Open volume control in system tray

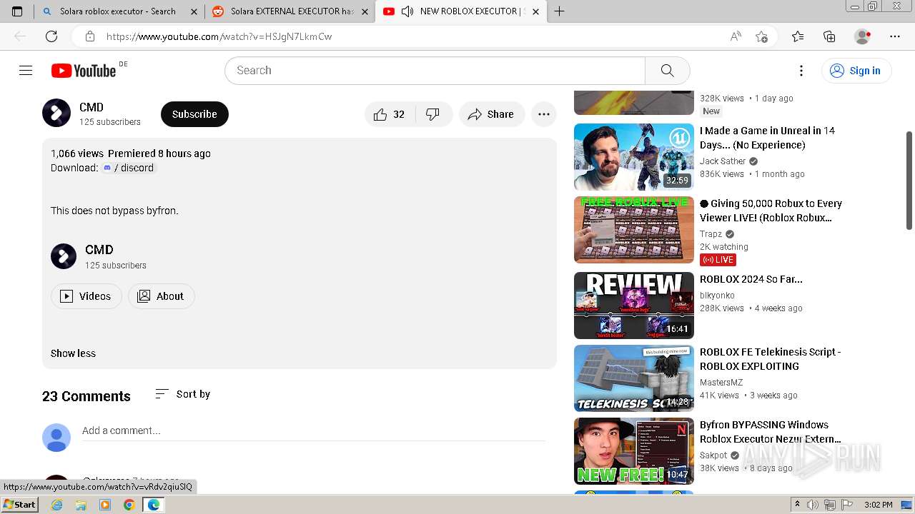click(x=813, y=505)
